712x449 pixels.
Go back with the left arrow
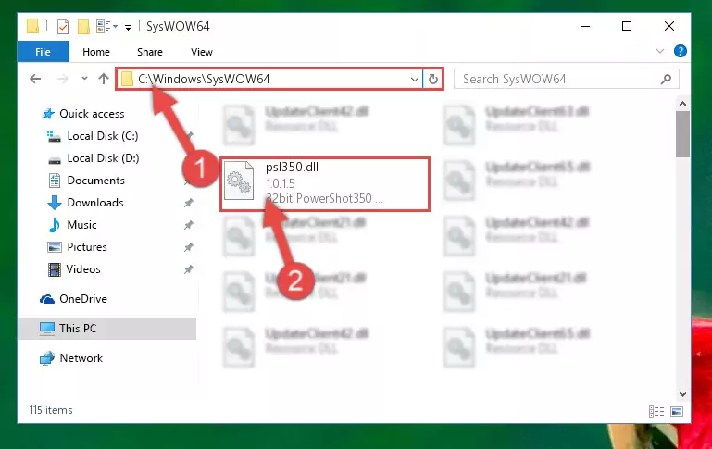[x=35, y=79]
